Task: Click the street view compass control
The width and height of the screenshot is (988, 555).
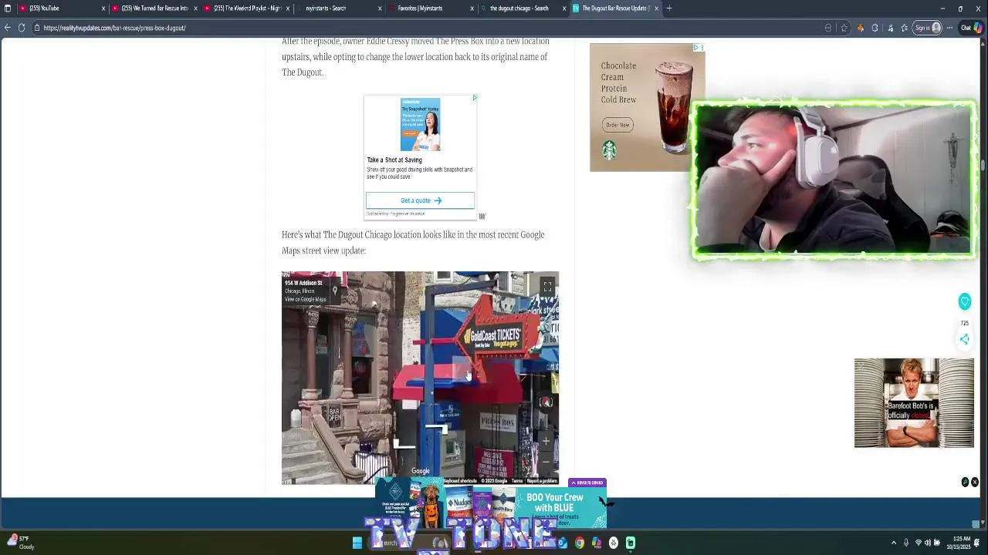Action: [x=546, y=402]
